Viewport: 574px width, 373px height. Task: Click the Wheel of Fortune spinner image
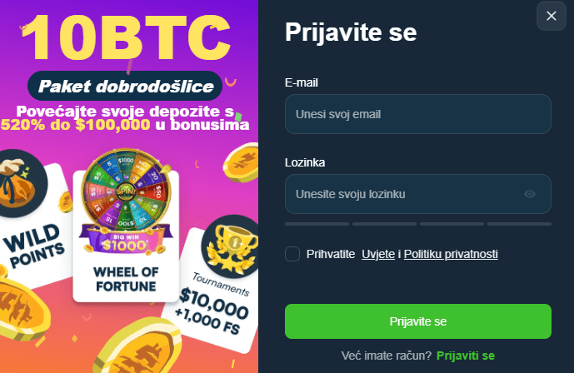click(x=126, y=188)
